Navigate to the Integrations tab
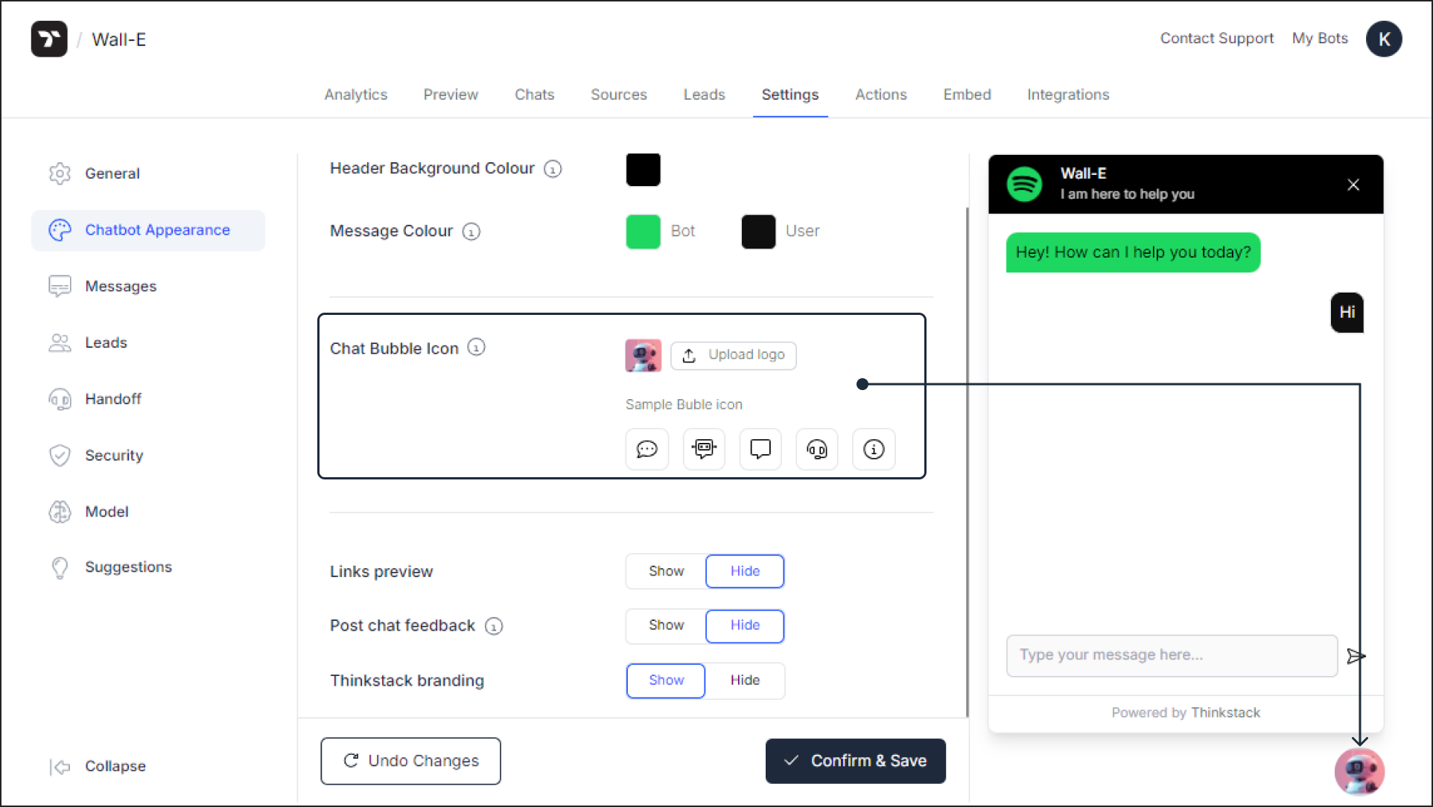 click(x=1069, y=94)
